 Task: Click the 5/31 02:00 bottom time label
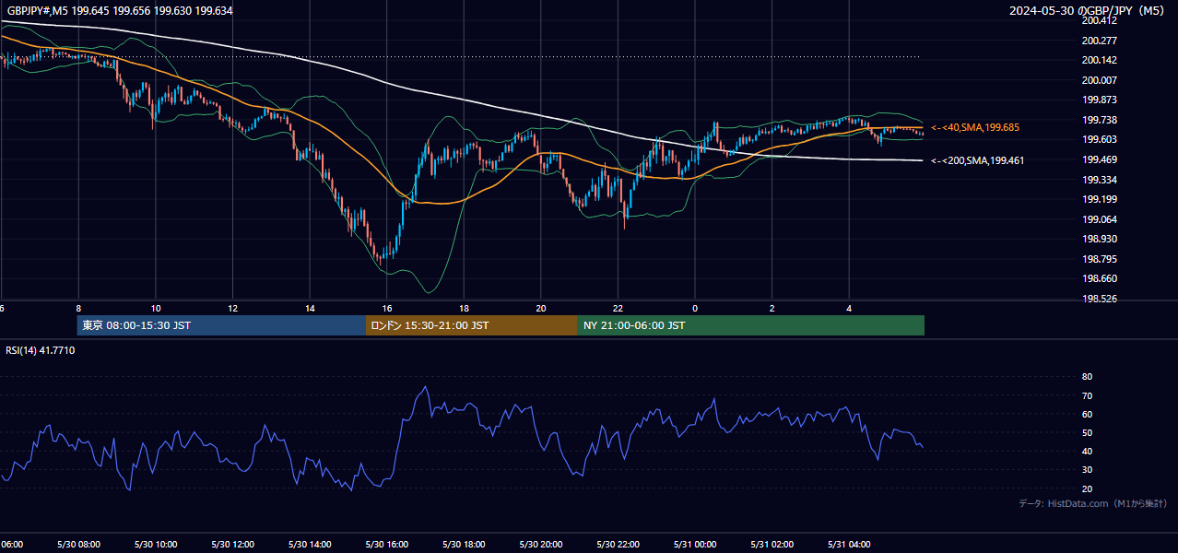pyautogui.click(x=772, y=545)
